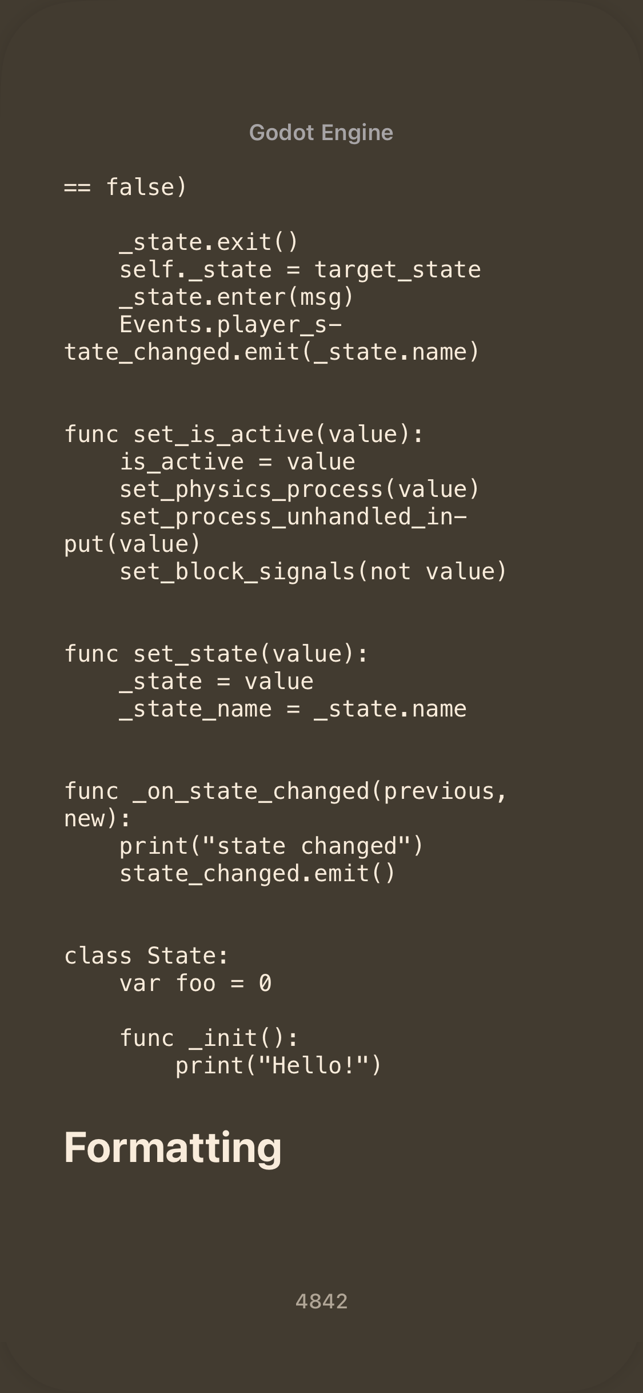The height and width of the screenshot is (1393, 643).
Task: Select the set_physics_process(value) line
Action: click(299, 489)
